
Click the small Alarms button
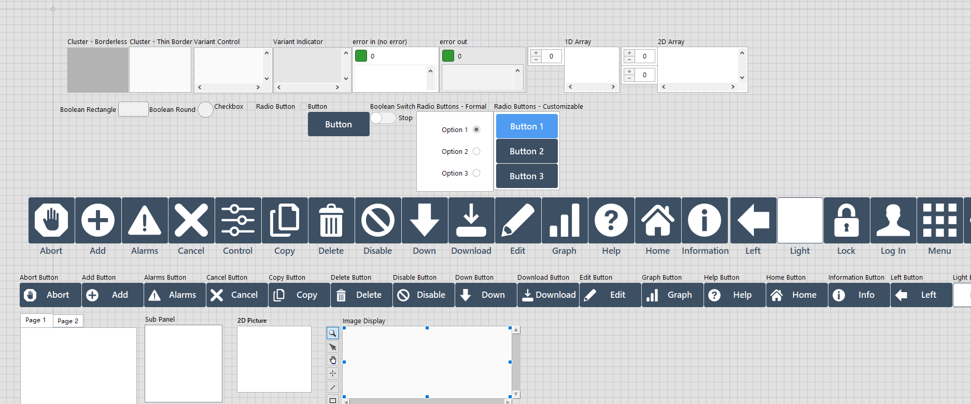coord(175,295)
